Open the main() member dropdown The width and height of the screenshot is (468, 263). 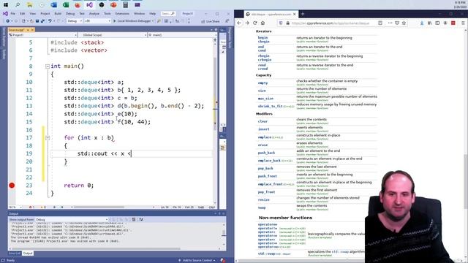[182, 35]
